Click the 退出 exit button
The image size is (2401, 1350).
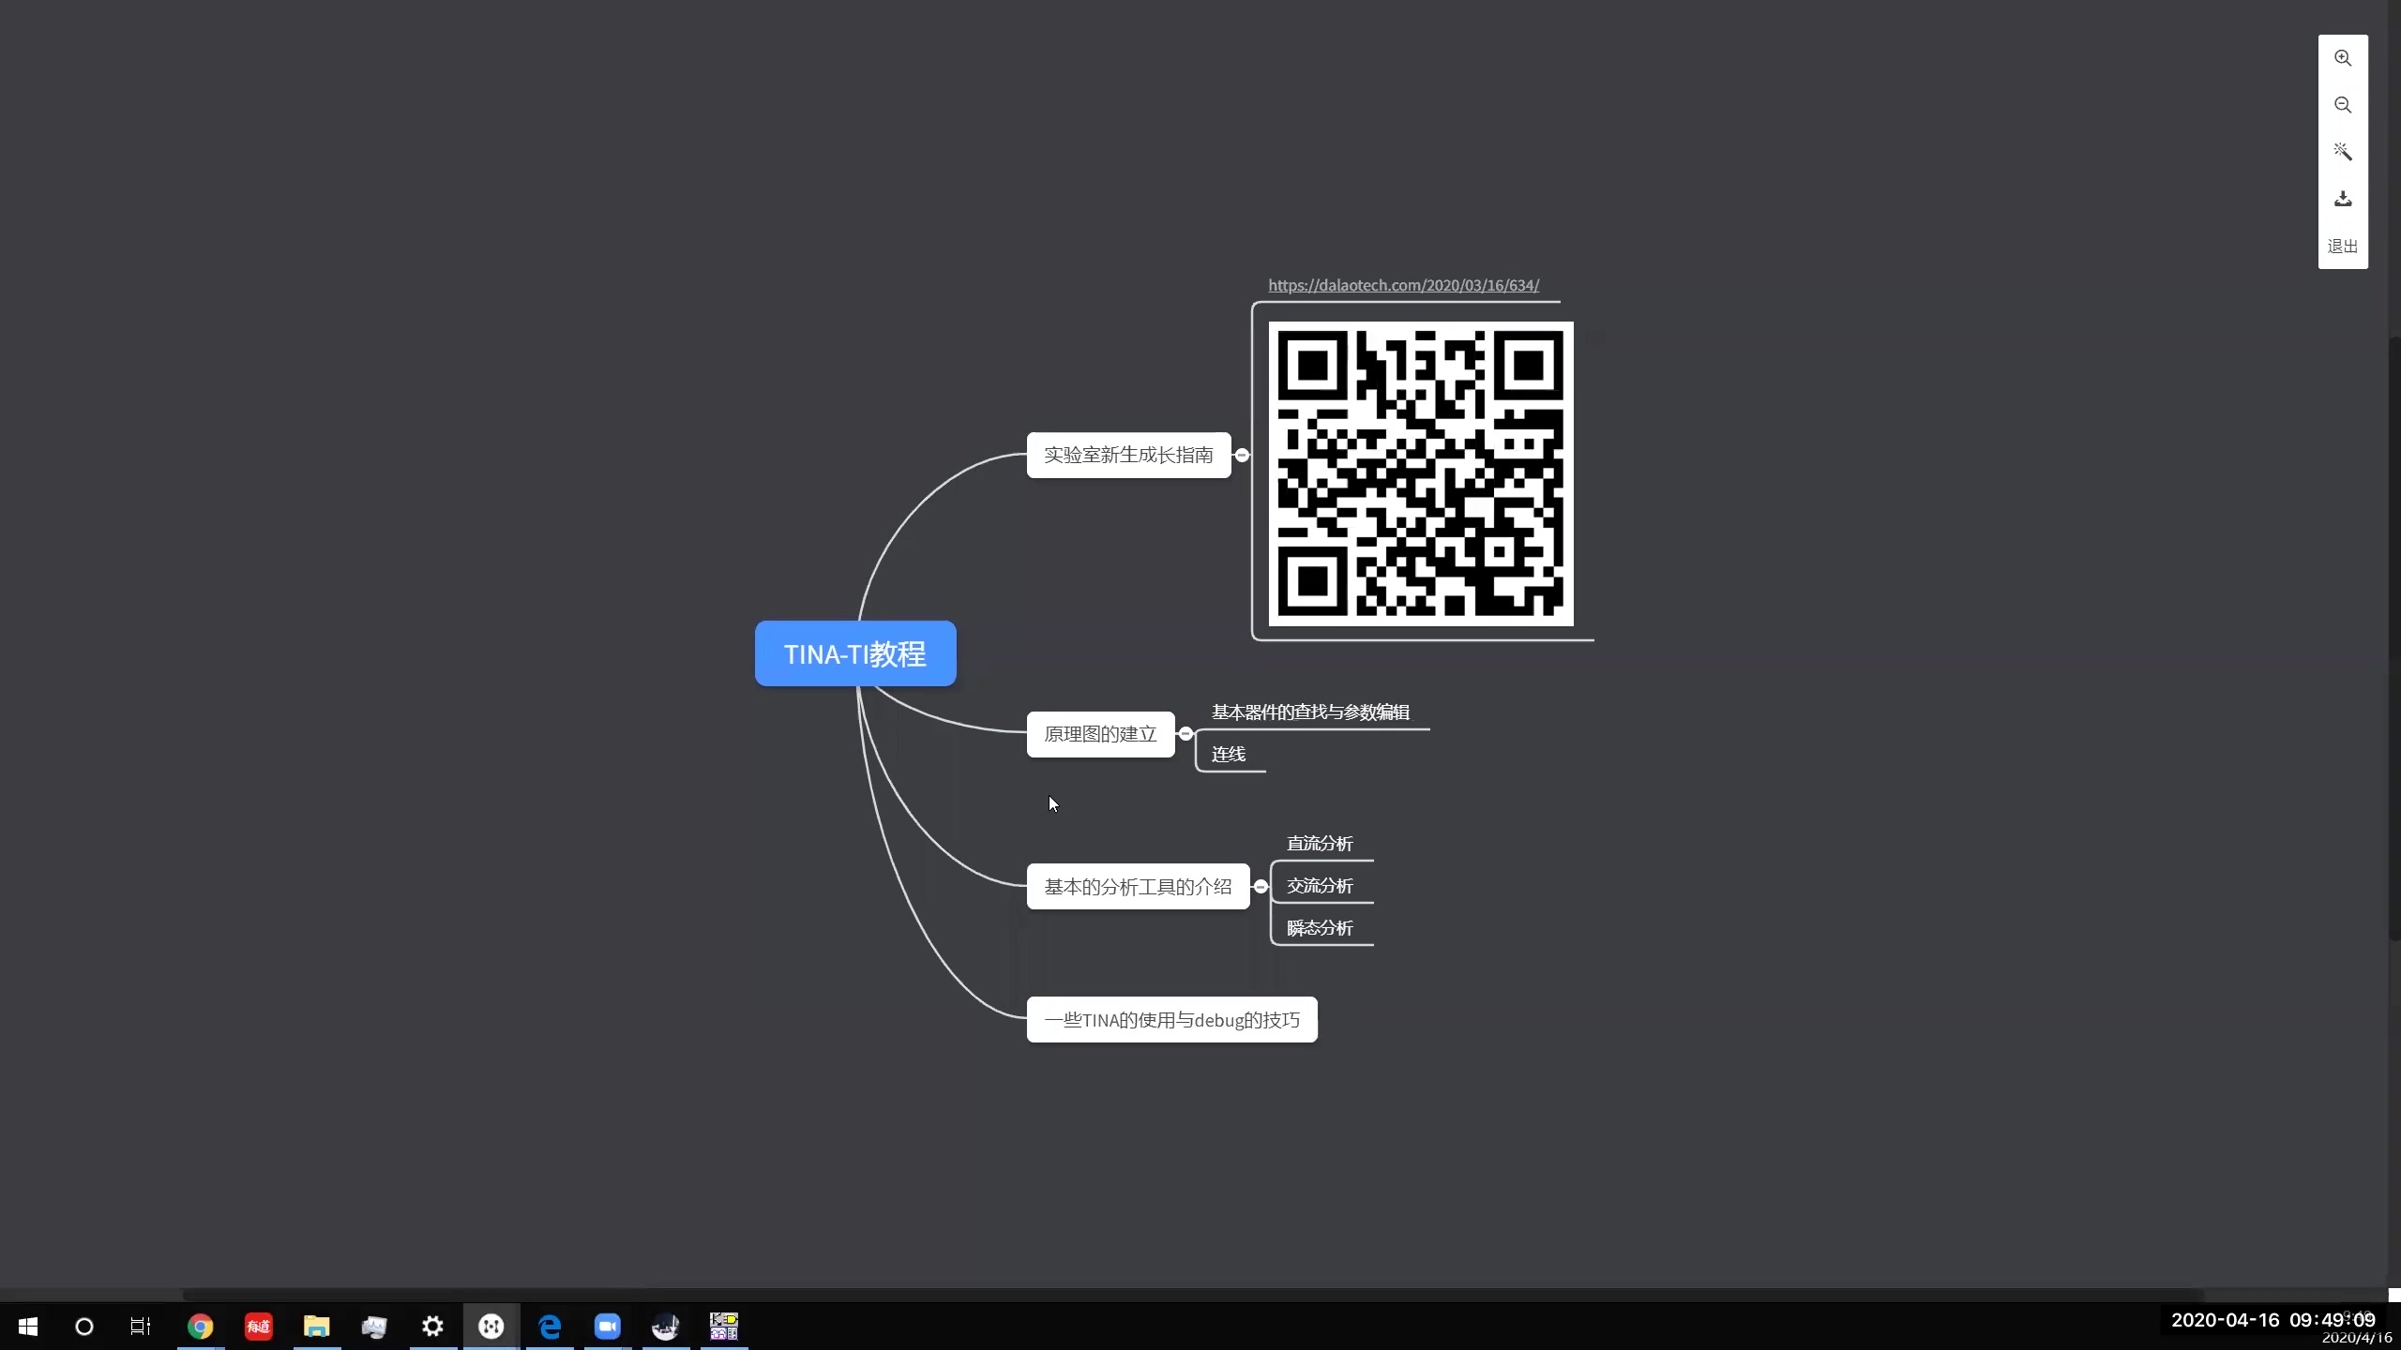2342,246
